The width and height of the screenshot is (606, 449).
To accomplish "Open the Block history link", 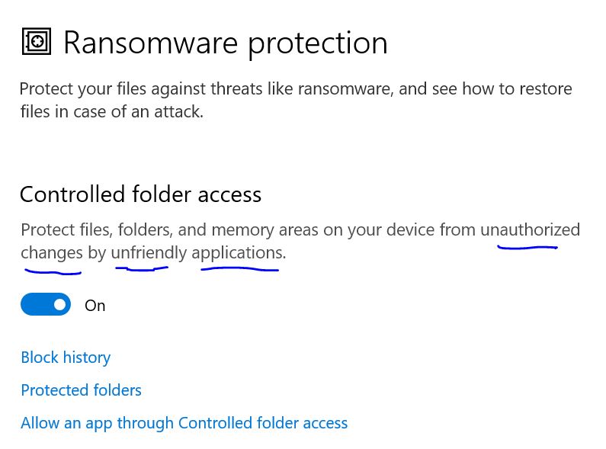I will [x=66, y=358].
